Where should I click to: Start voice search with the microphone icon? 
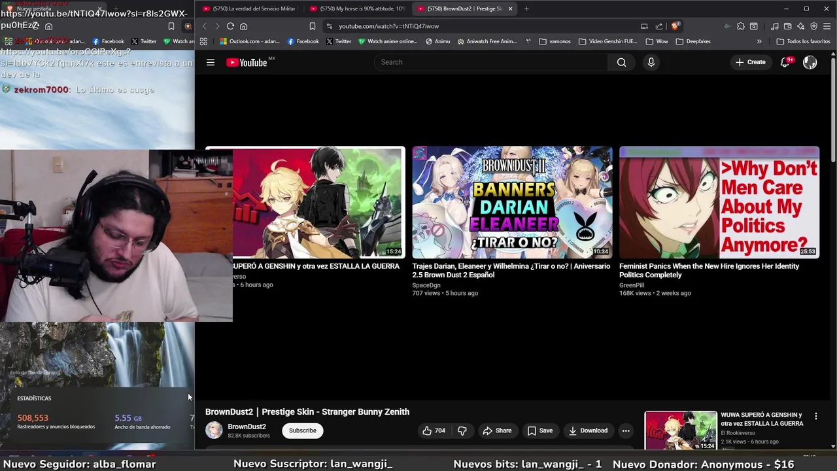651,62
